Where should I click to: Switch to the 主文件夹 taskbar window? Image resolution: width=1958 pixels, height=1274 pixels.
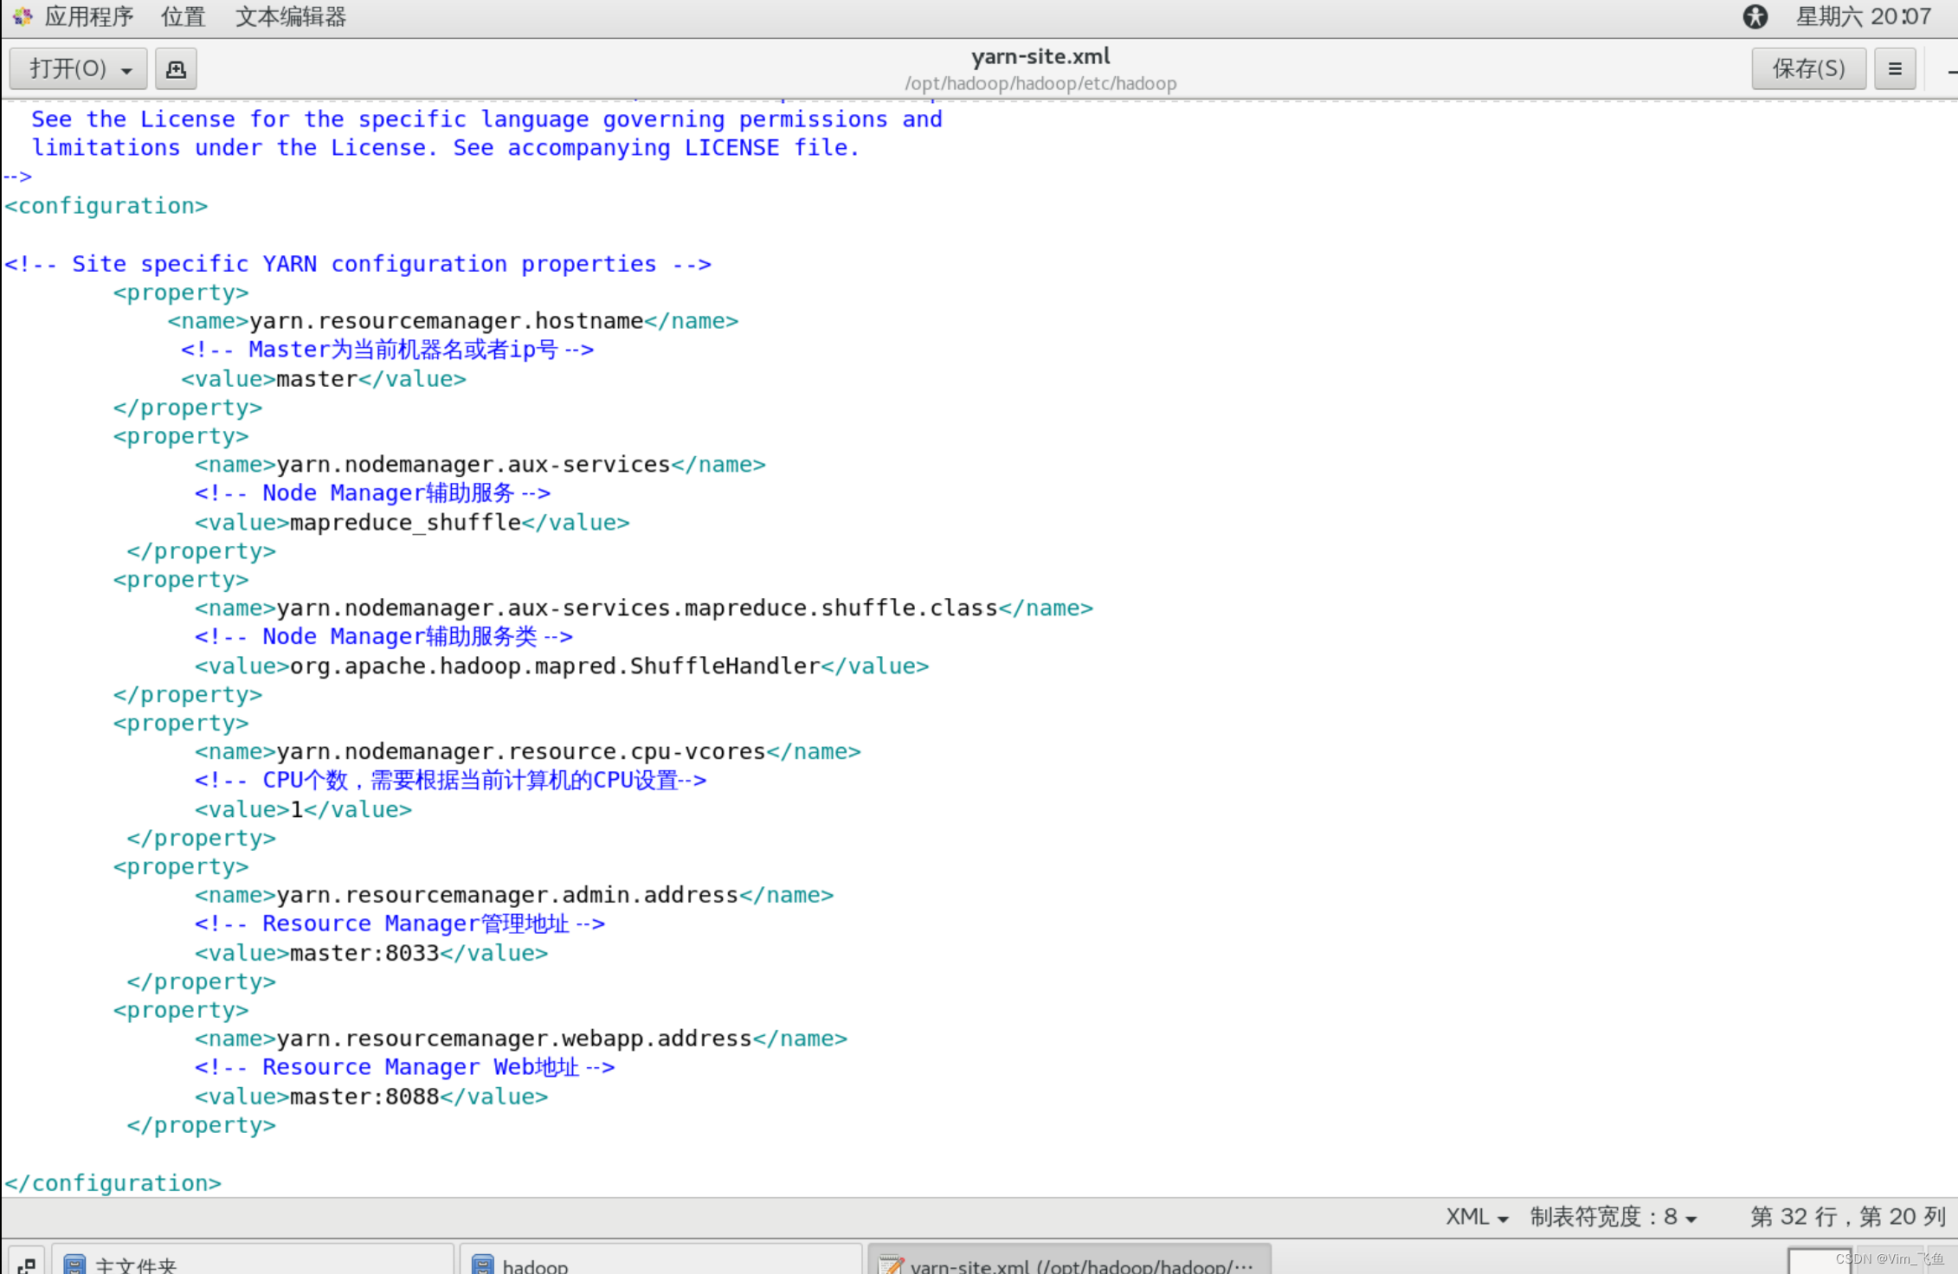click(x=253, y=1261)
